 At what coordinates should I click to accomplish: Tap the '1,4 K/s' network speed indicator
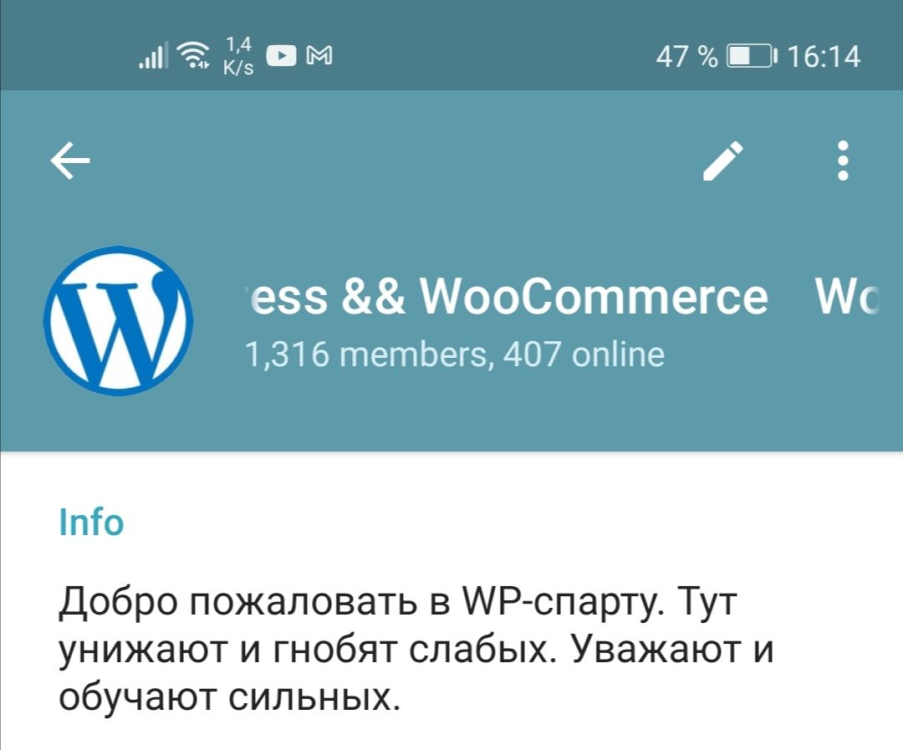tap(238, 56)
